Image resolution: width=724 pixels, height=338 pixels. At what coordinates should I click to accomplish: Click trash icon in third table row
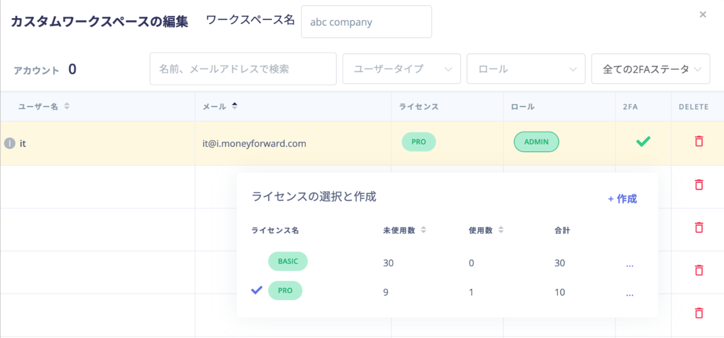click(x=699, y=227)
